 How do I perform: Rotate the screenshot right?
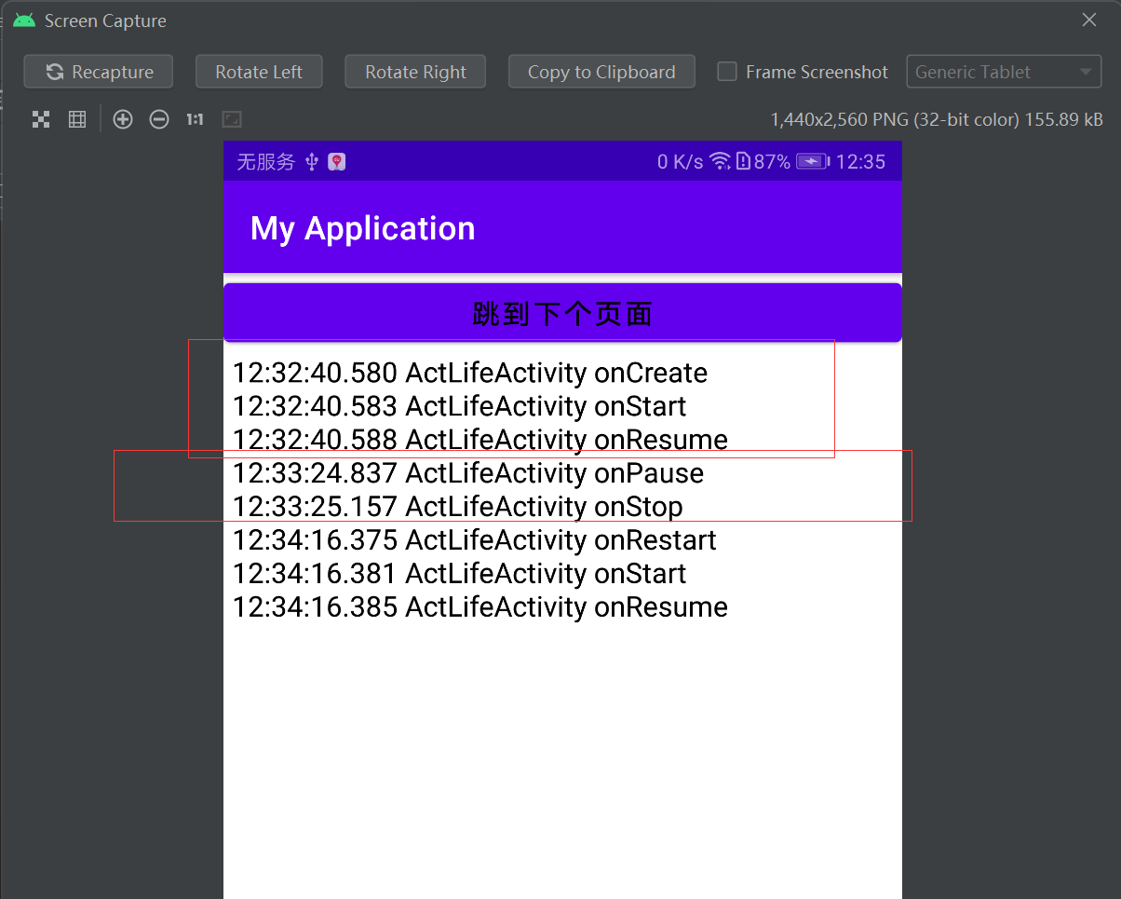coord(415,72)
